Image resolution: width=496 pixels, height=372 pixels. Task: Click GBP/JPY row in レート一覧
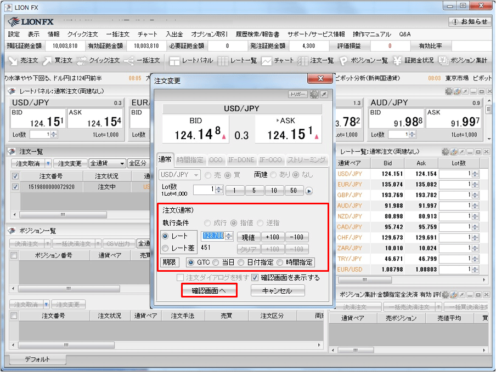[x=408, y=195]
